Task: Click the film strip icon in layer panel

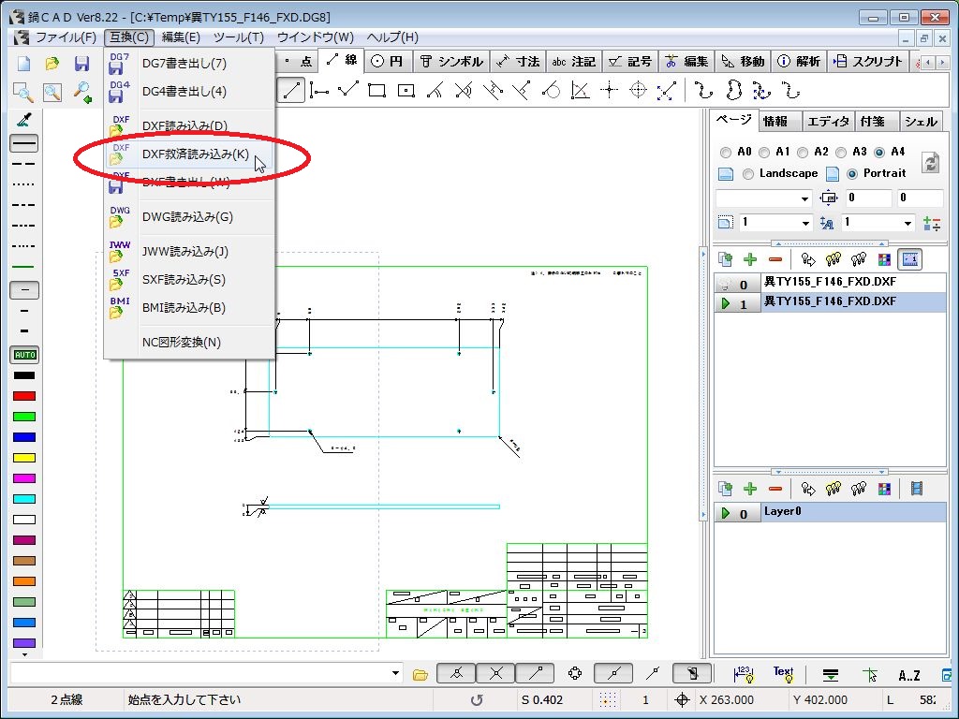Action: 916,489
